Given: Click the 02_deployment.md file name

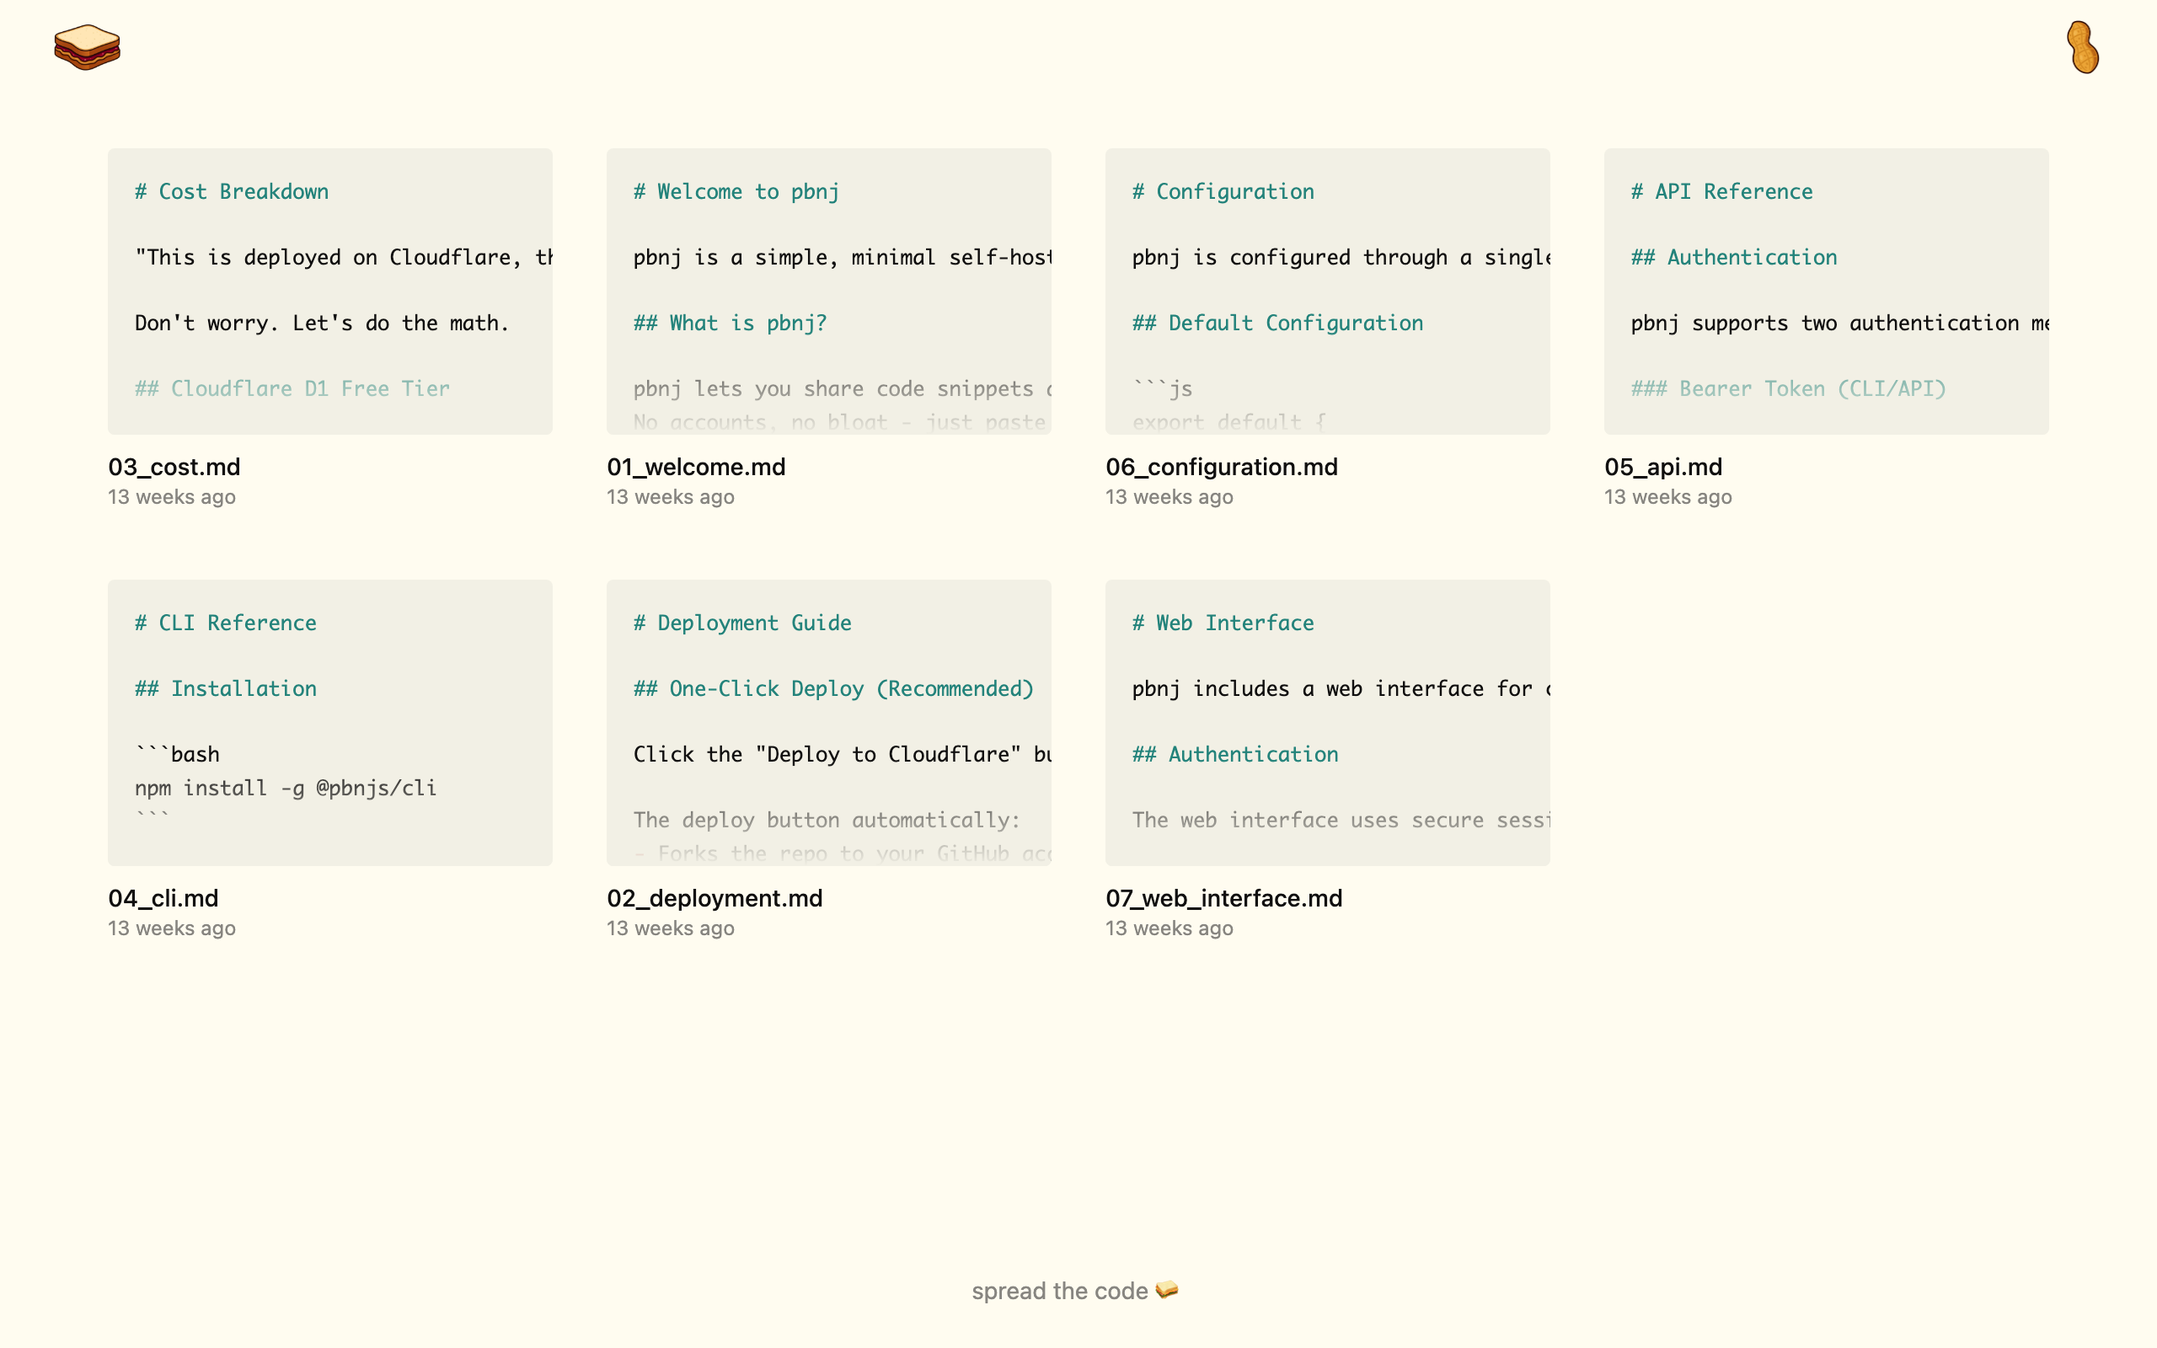Looking at the screenshot, I should coord(714,899).
